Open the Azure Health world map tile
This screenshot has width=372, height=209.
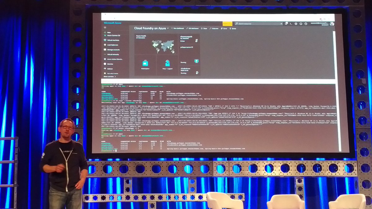pyautogui.click(x=156, y=44)
